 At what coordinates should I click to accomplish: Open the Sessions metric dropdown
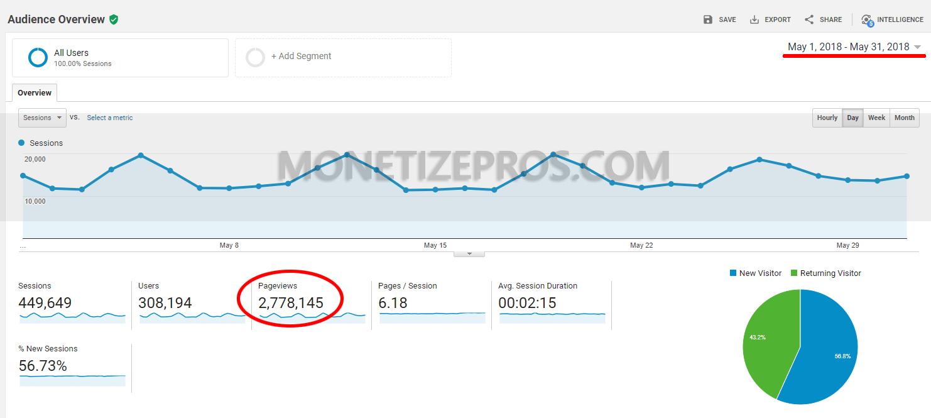(41, 118)
